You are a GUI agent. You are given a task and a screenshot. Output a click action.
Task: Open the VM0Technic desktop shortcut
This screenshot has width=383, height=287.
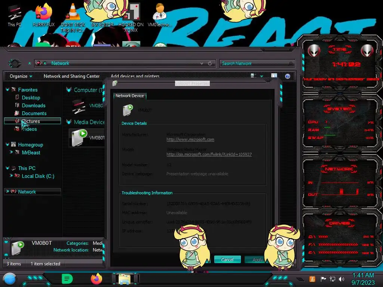tap(160, 15)
